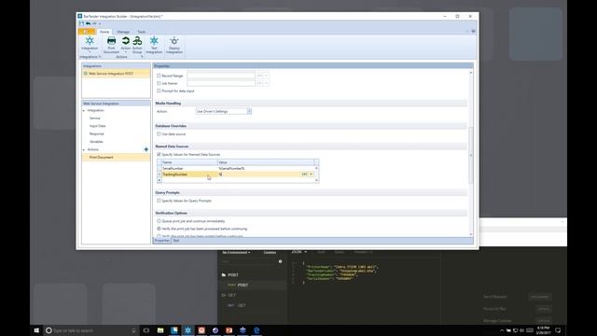597x336 pixels.
Task: Click the taskbar search box
Action: [x=91, y=330]
